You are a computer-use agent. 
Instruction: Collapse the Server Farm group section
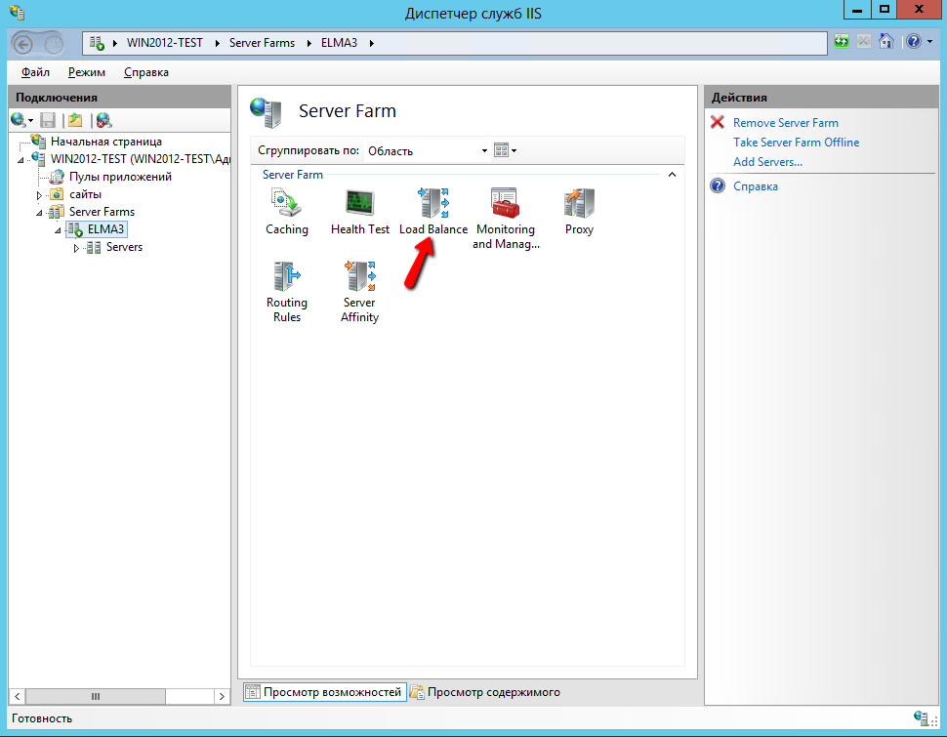click(672, 175)
